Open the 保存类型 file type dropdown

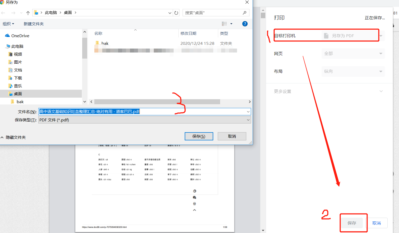tap(144, 120)
